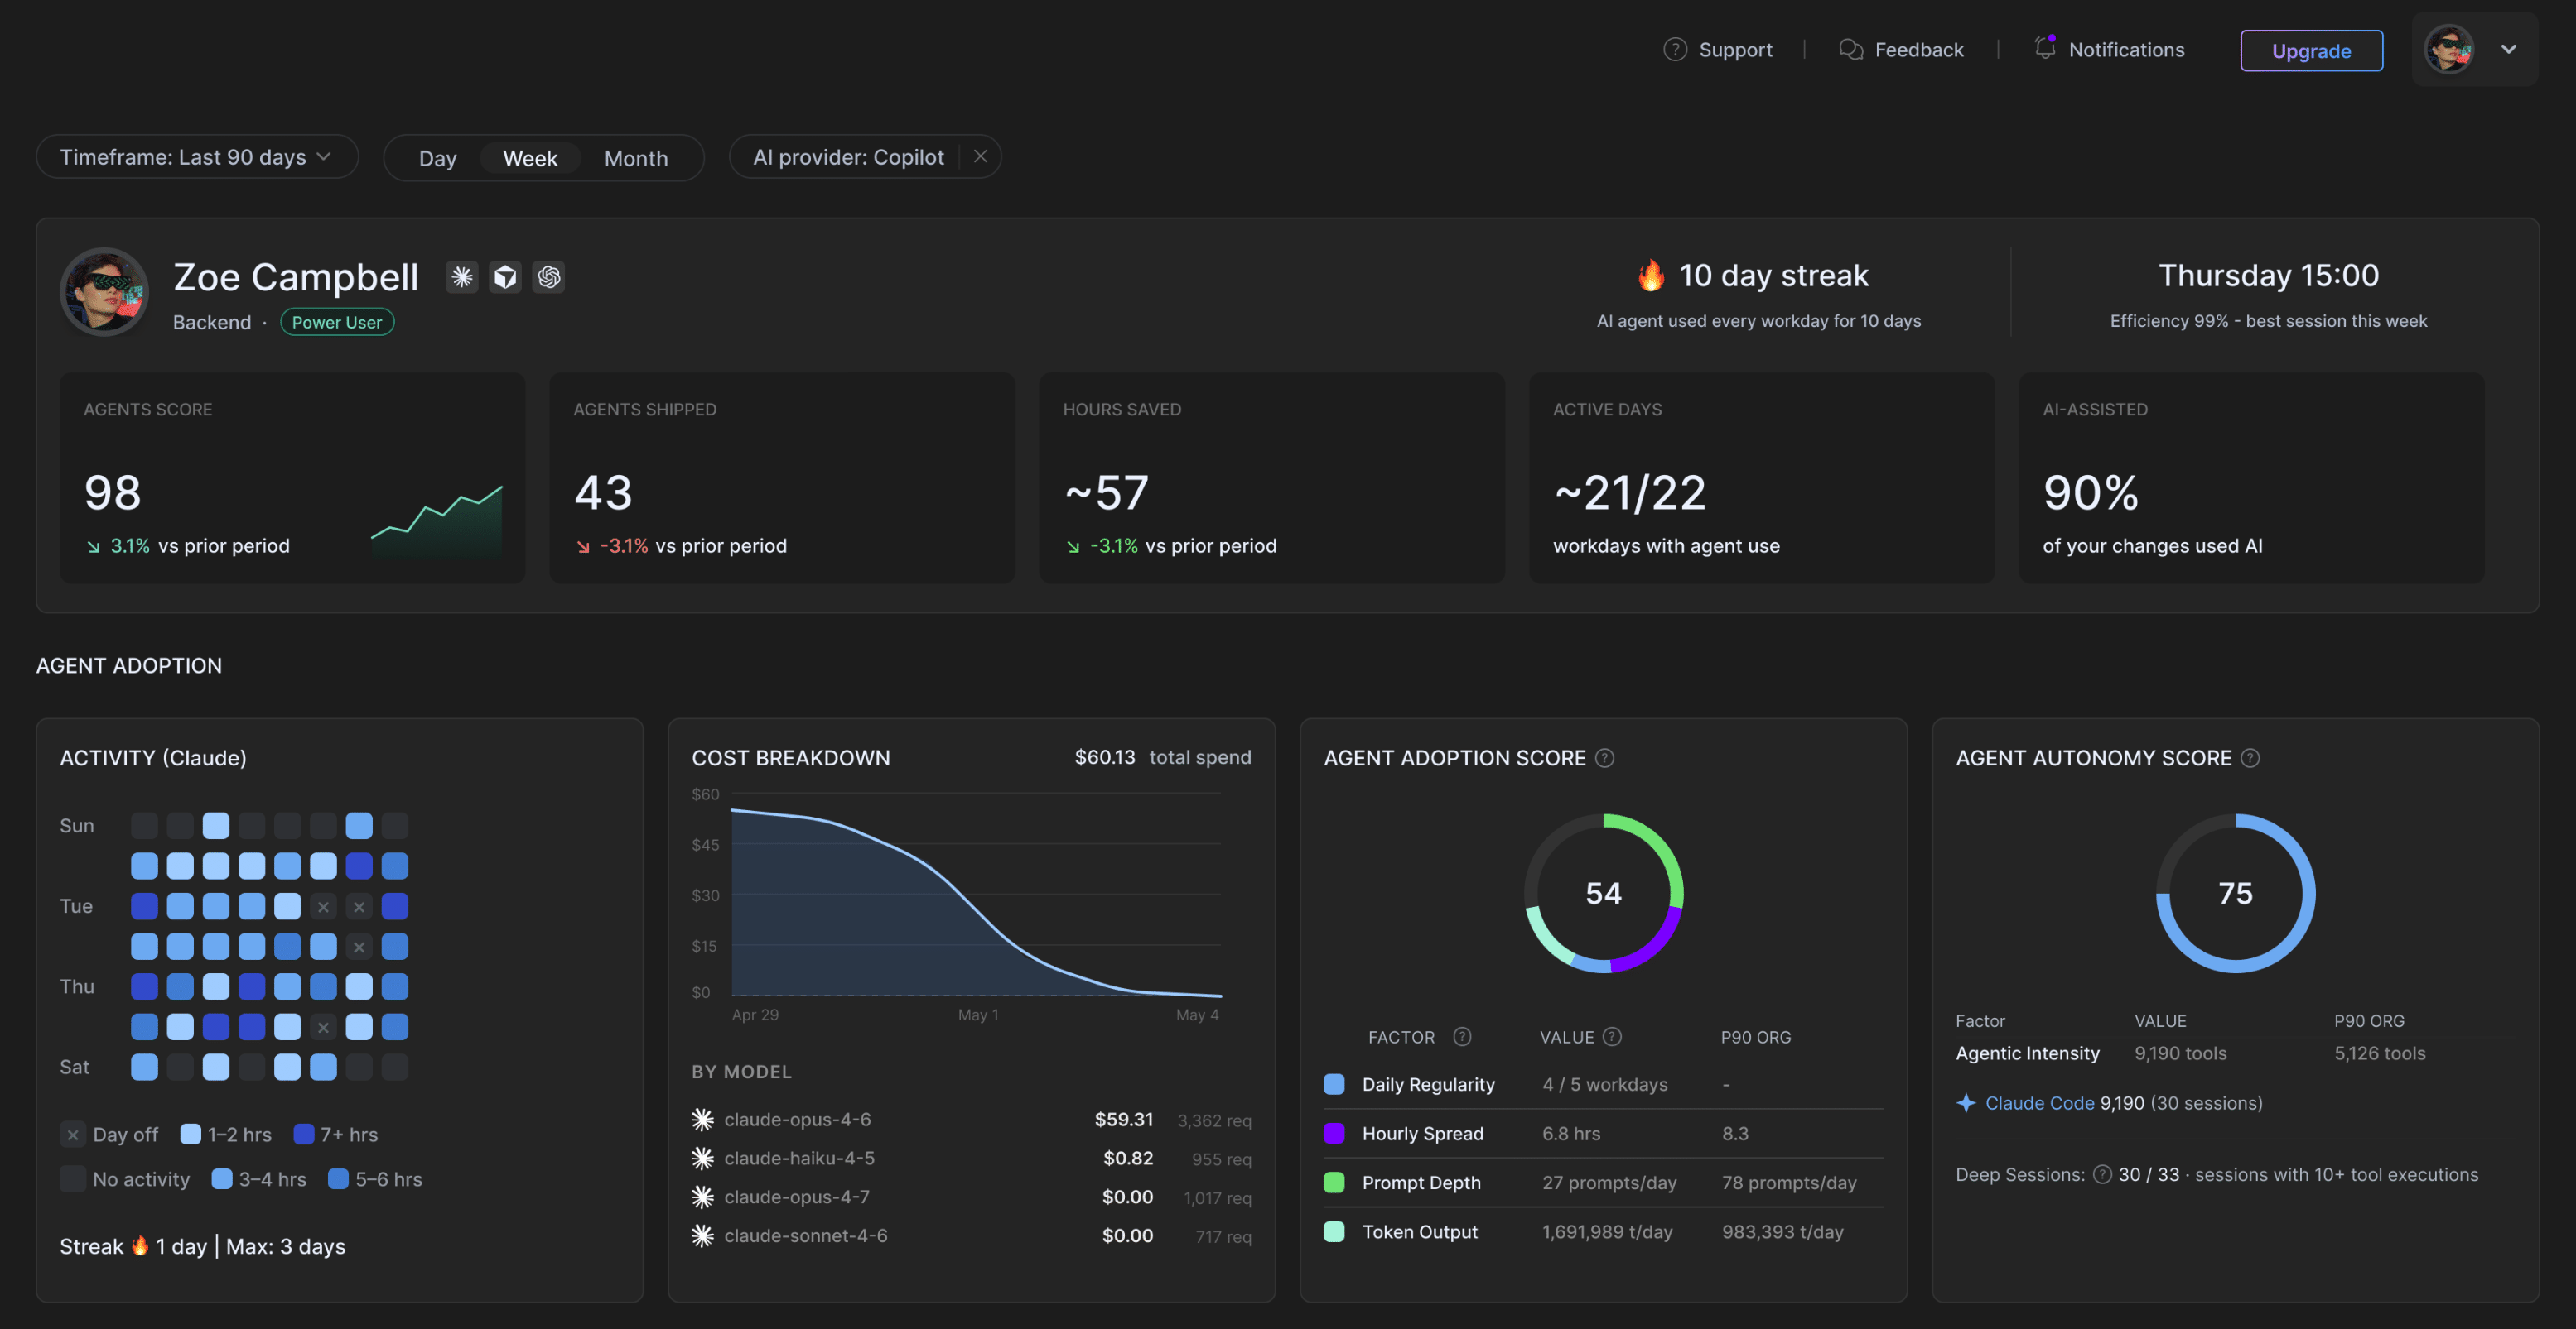Click the Upgrade button
The height and width of the screenshot is (1329, 2576).
tap(2311, 51)
